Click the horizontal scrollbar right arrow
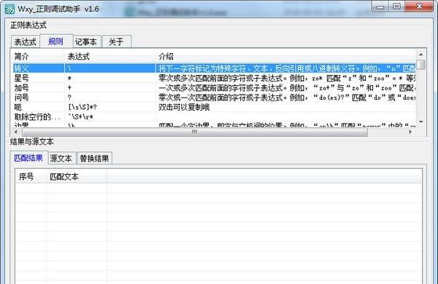Viewport: 438px width, 284px height. click(x=410, y=132)
